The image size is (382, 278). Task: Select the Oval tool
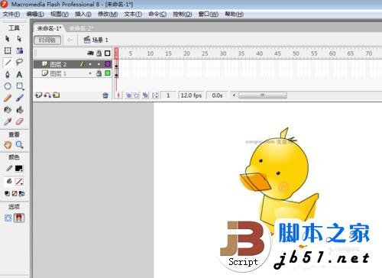(x=8, y=86)
